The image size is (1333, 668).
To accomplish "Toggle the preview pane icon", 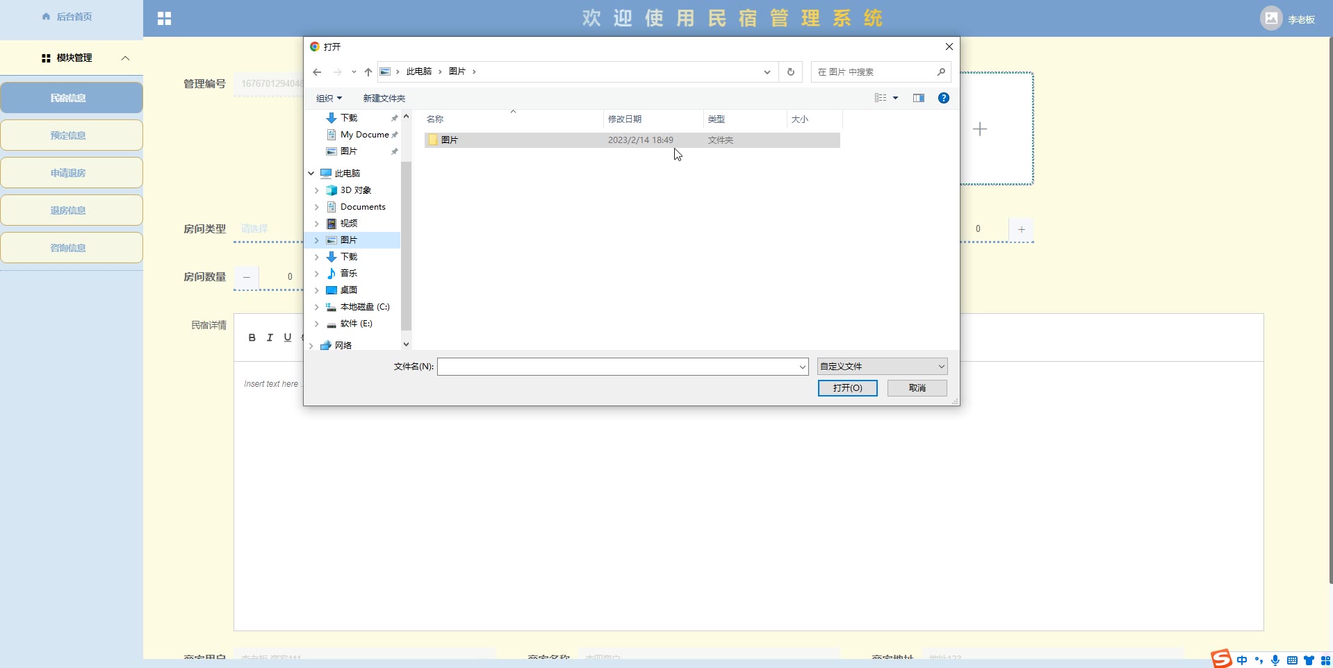I will tap(918, 99).
